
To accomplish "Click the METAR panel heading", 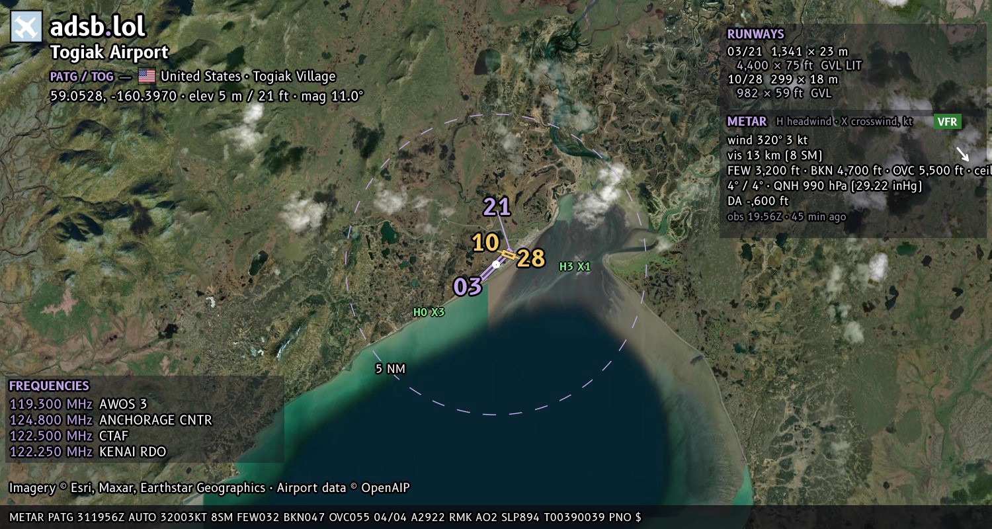I will click(x=747, y=122).
